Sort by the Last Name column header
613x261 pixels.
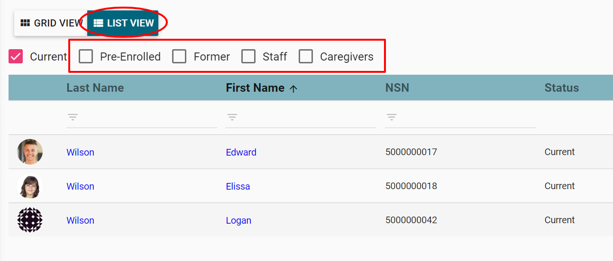[95, 88]
